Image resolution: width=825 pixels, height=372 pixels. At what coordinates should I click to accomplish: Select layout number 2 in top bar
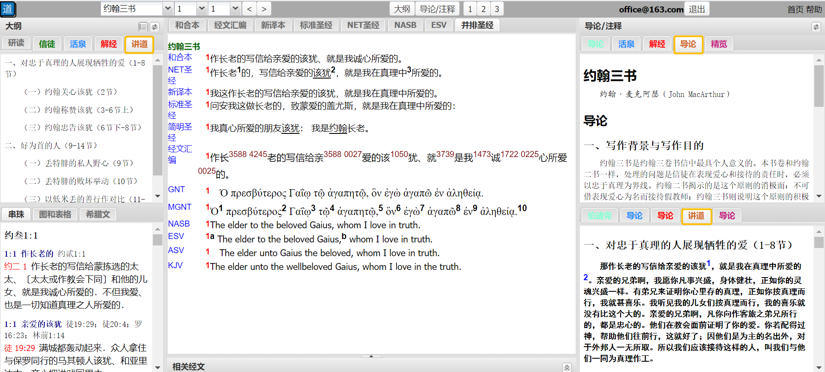[x=483, y=9]
